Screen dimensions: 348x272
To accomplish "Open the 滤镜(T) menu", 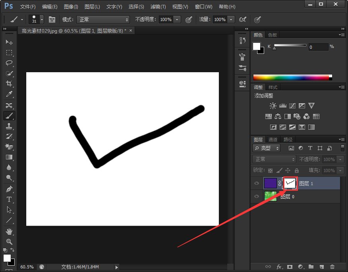I will click(158, 7).
